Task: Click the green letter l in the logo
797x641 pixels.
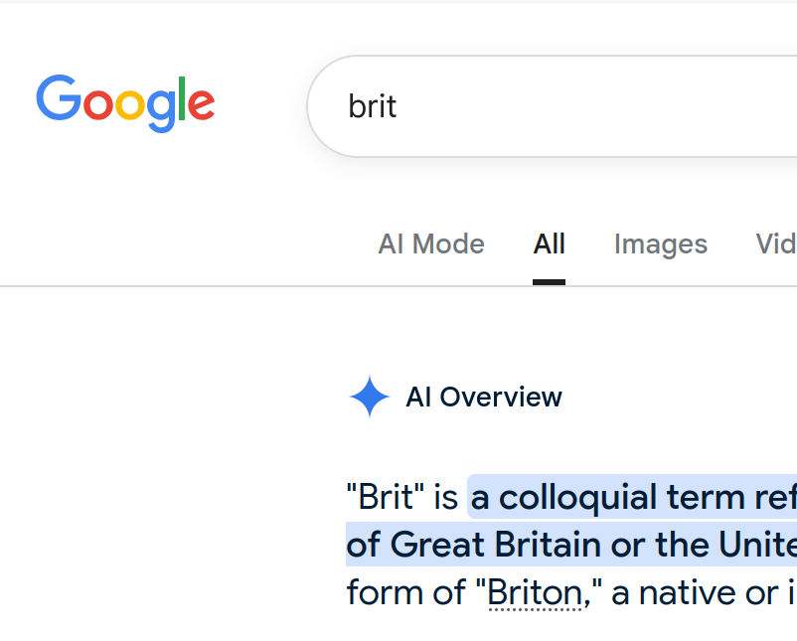Action: 182,98
